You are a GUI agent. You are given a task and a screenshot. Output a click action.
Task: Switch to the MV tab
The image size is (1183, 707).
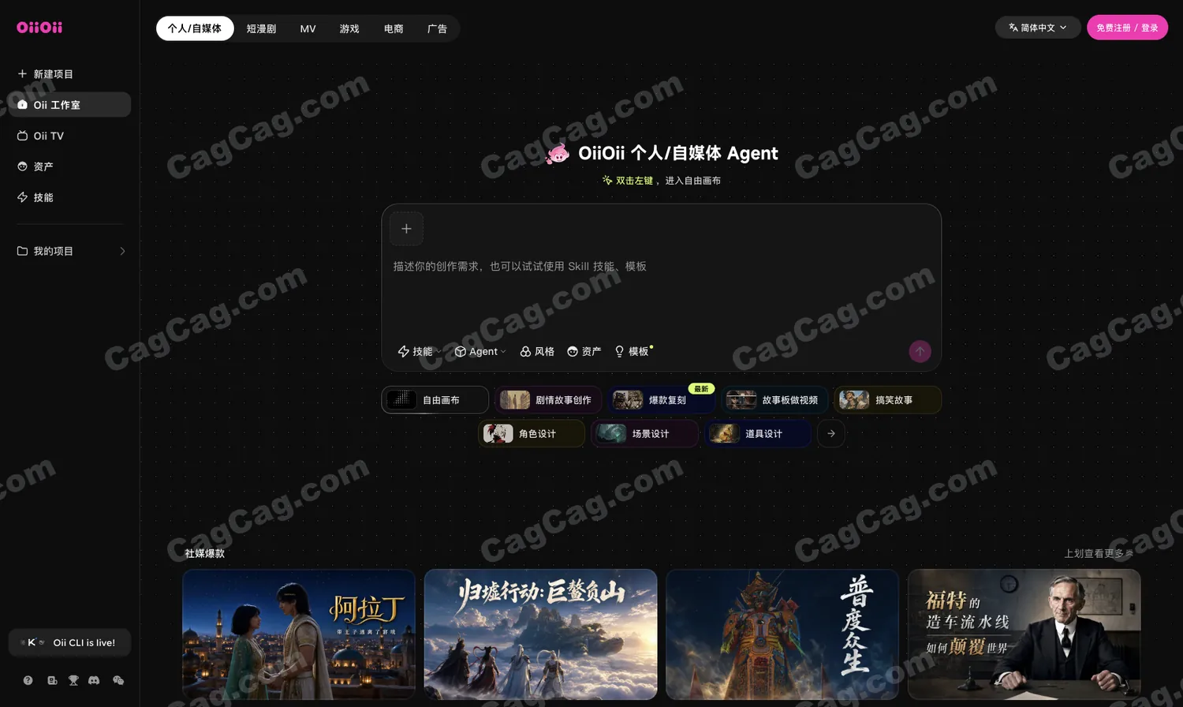[x=308, y=28]
